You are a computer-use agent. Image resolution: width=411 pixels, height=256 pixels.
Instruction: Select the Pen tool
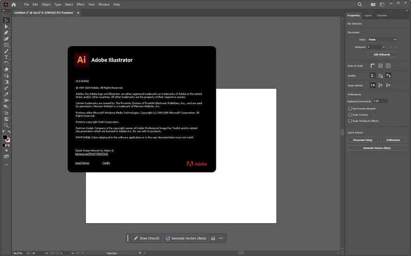[x=6, y=33]
